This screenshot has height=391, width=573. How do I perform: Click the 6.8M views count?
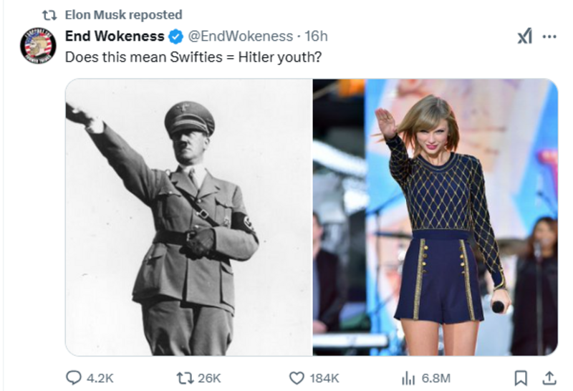pyautogui.click(x=435, y=377)
